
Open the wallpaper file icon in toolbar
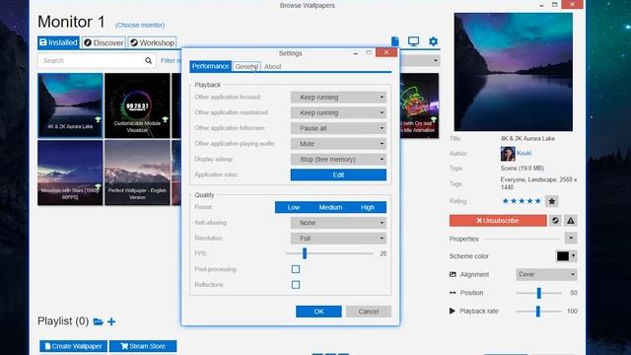[x=394, y=41]
